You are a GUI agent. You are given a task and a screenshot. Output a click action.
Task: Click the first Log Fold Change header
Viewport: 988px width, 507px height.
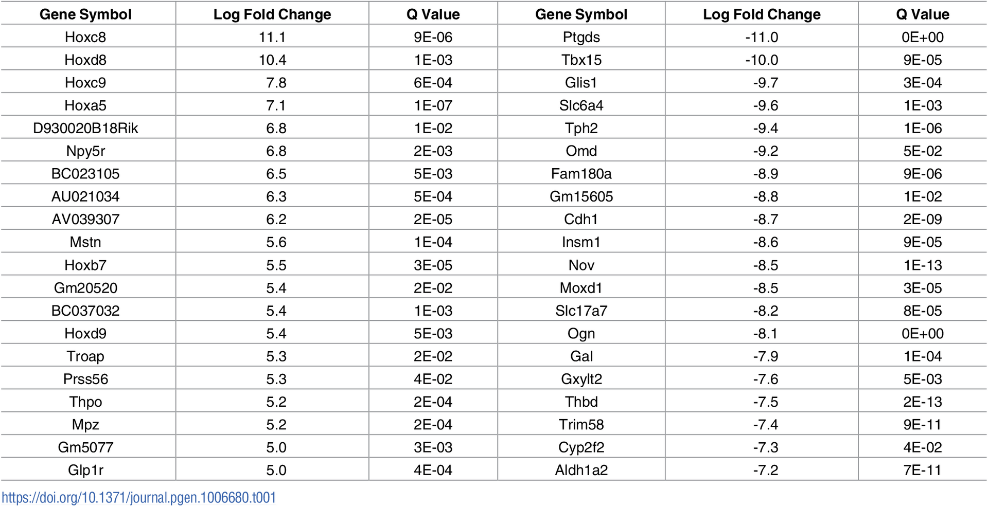click(x=272, y=14)
